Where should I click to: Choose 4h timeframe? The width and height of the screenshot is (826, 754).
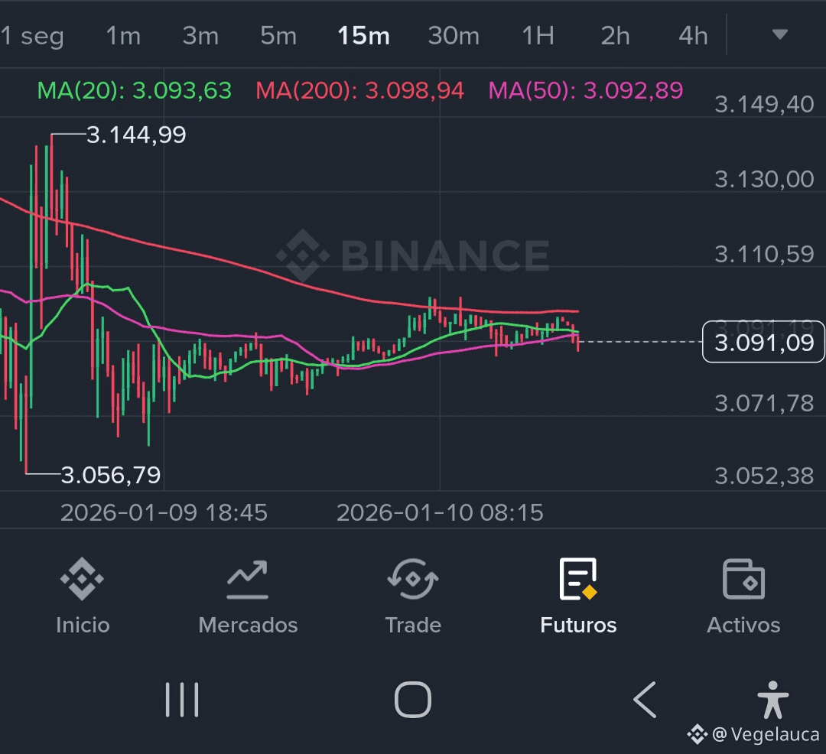coord(693,36)
